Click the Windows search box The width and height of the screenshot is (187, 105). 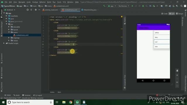coord(30,102)
